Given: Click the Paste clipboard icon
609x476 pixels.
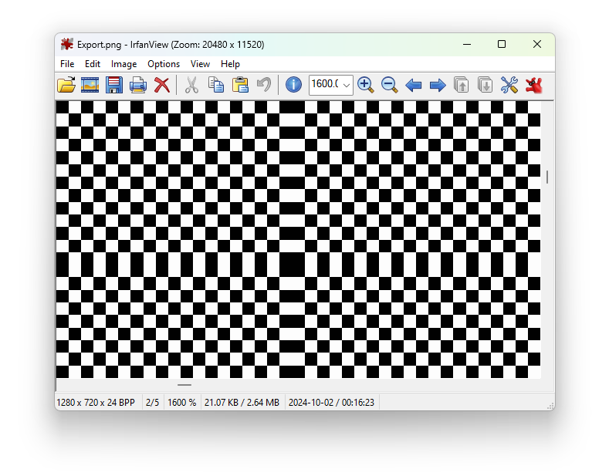Looking at the screenshot, I should coord(240,85).
